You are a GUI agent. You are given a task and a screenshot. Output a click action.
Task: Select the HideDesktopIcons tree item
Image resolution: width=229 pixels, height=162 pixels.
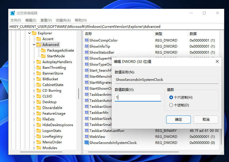[58, 125]
